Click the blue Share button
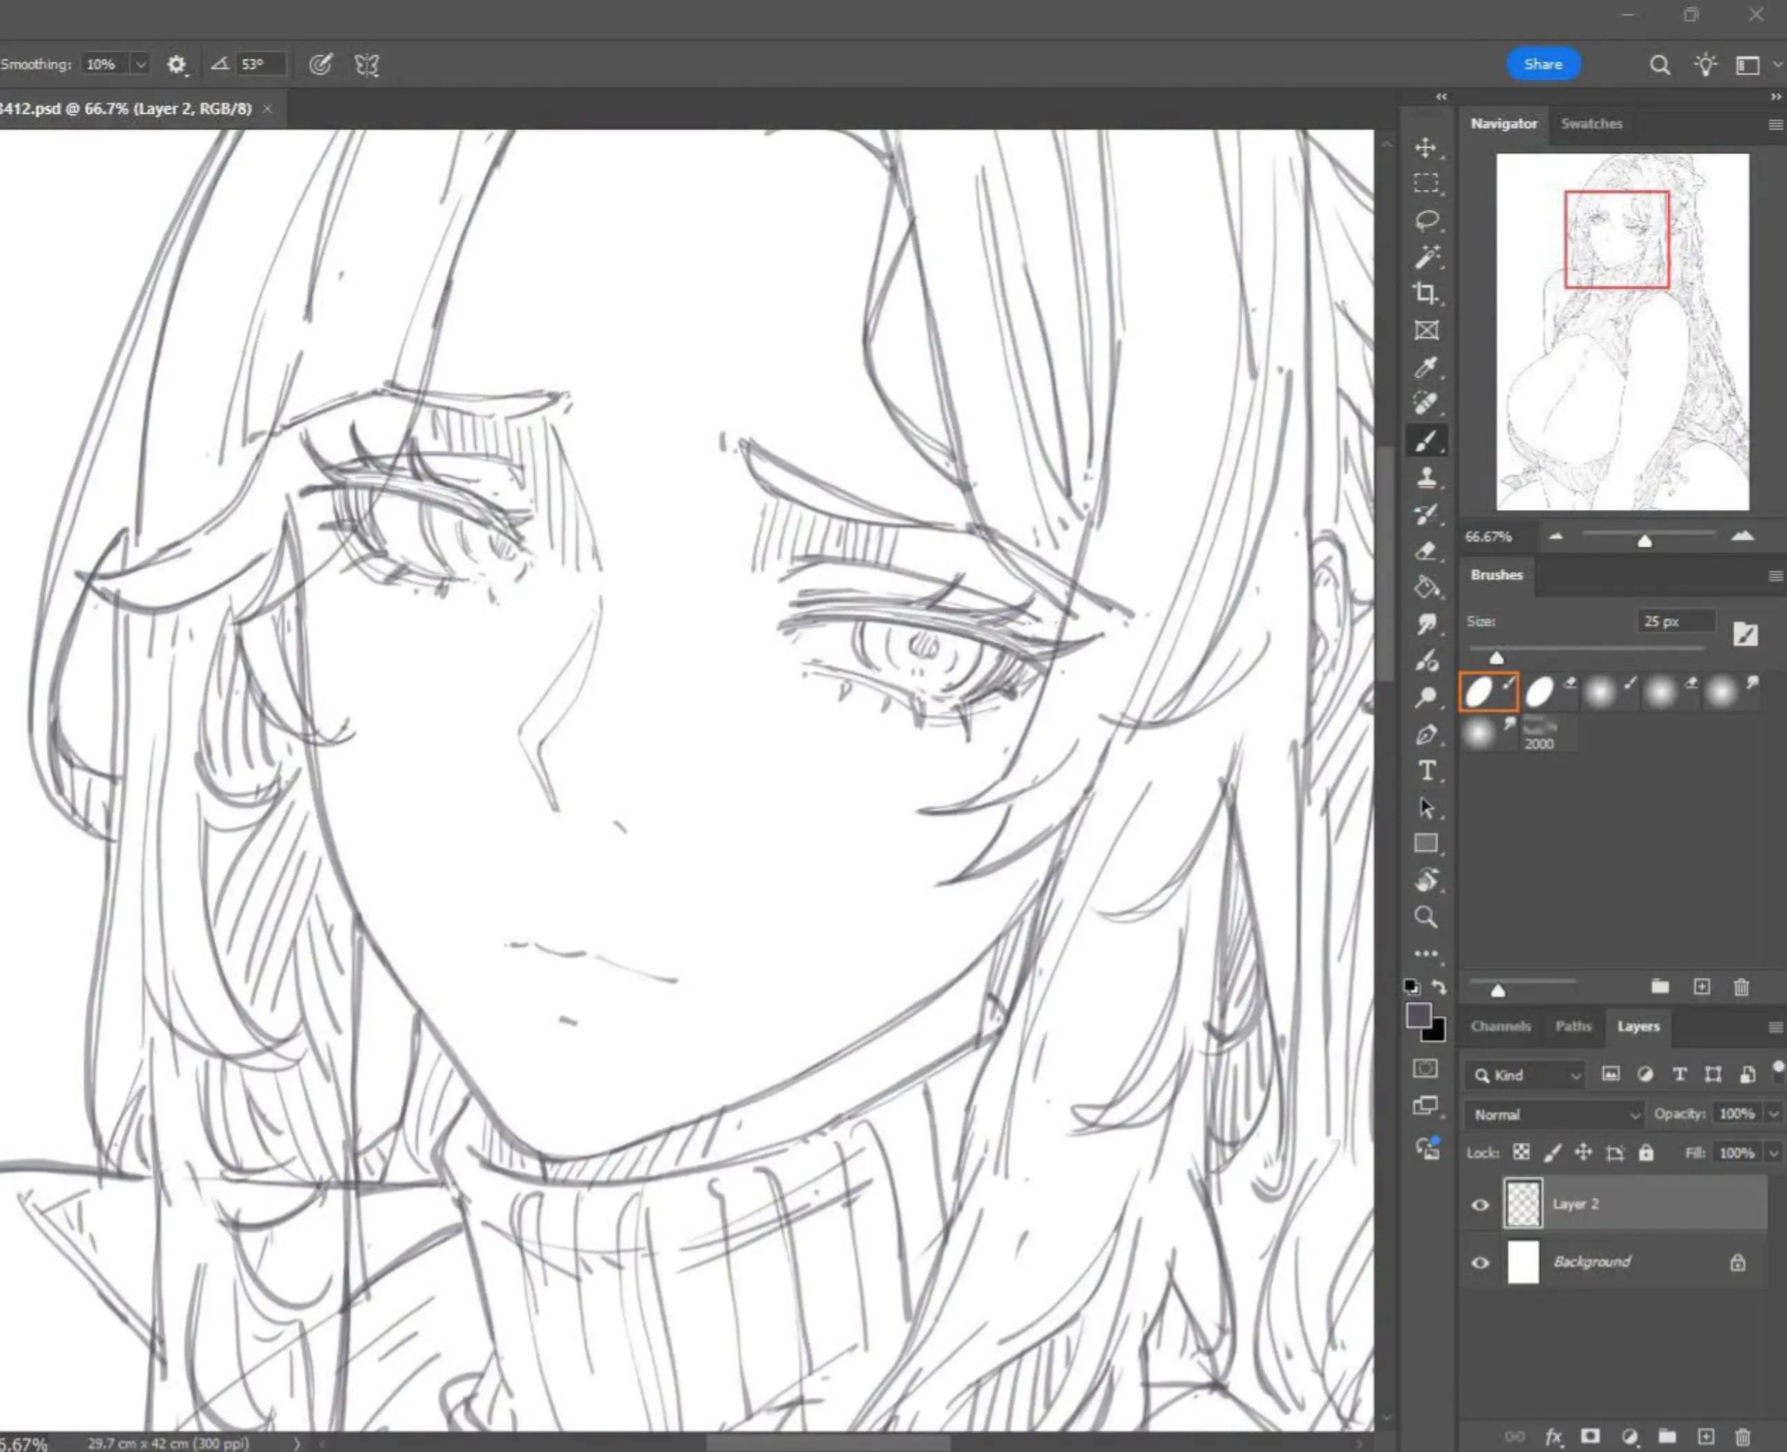The height and width of the screenshot is (1452, 1787). tap(1543, 64)
